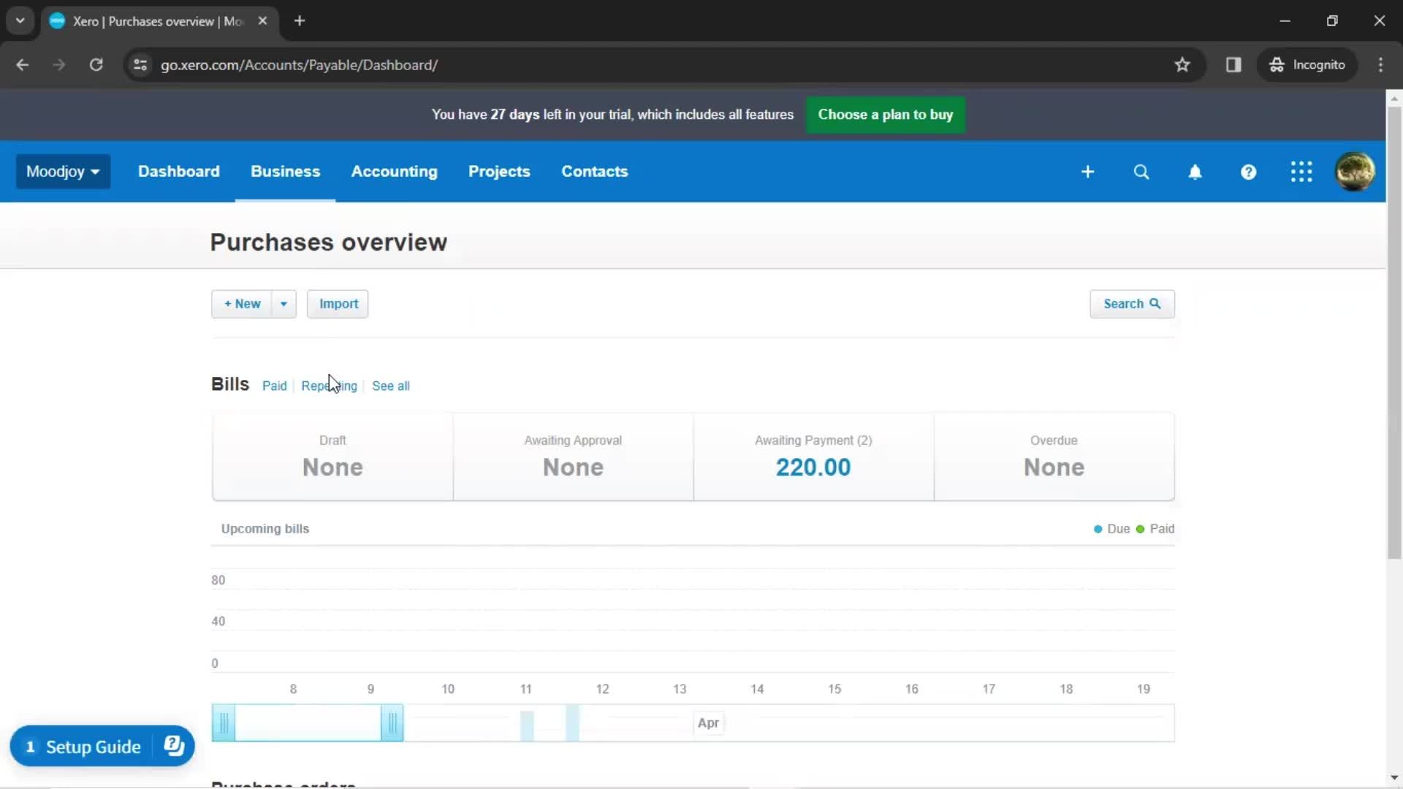This screenshot has height=789, width=1403.
Task: Click the left handle of chart range slider
Action: point(224,723)
